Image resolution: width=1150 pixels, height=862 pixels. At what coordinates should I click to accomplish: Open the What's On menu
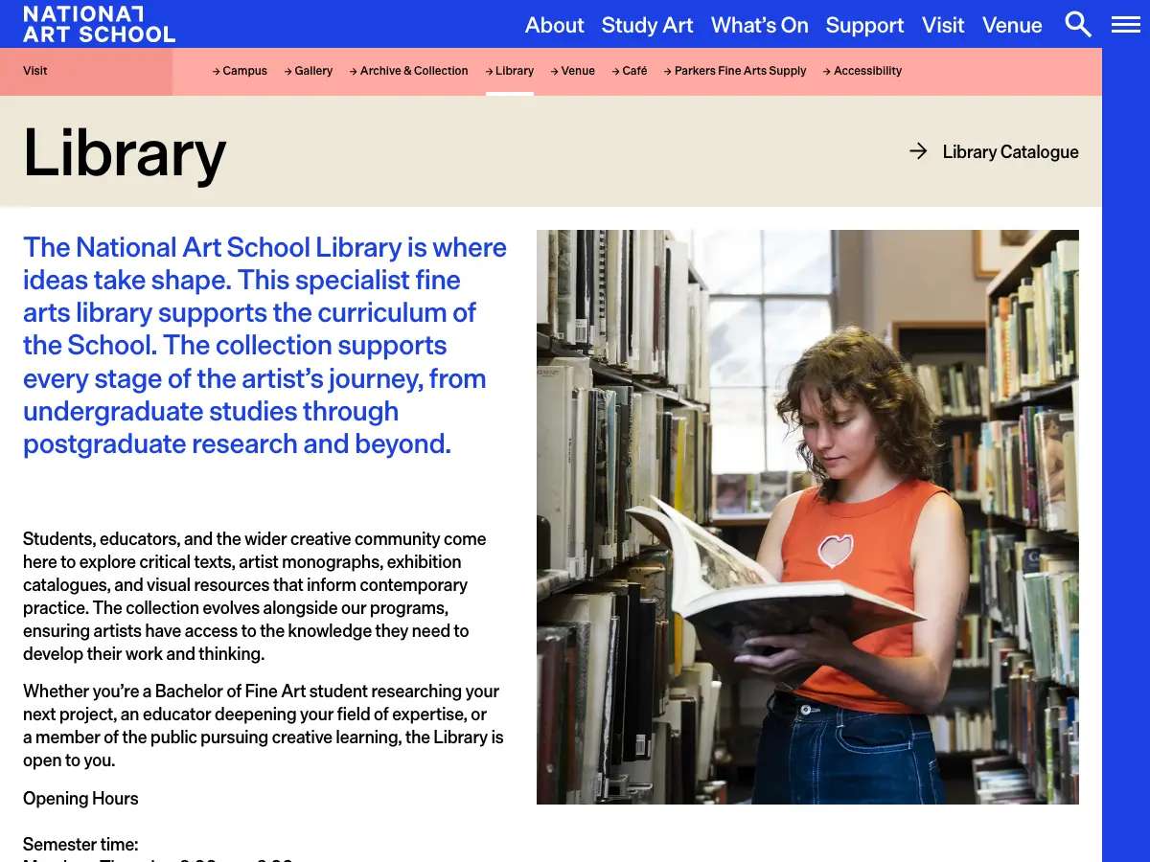click(x=759, y=25)
